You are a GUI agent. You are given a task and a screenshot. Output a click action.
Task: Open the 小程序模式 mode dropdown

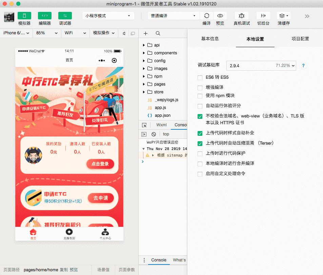[x=108, y=16]
